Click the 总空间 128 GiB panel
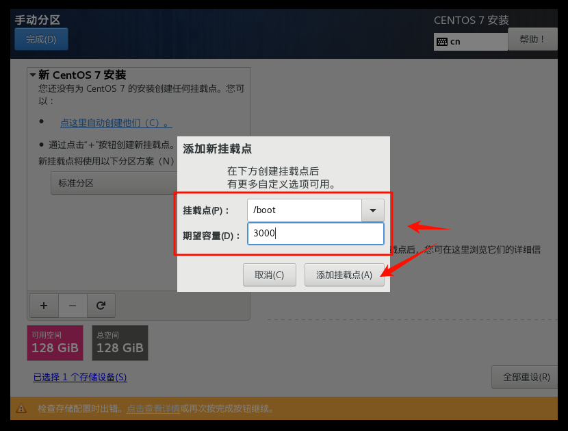Screen dimensions: 568x431 120,343
